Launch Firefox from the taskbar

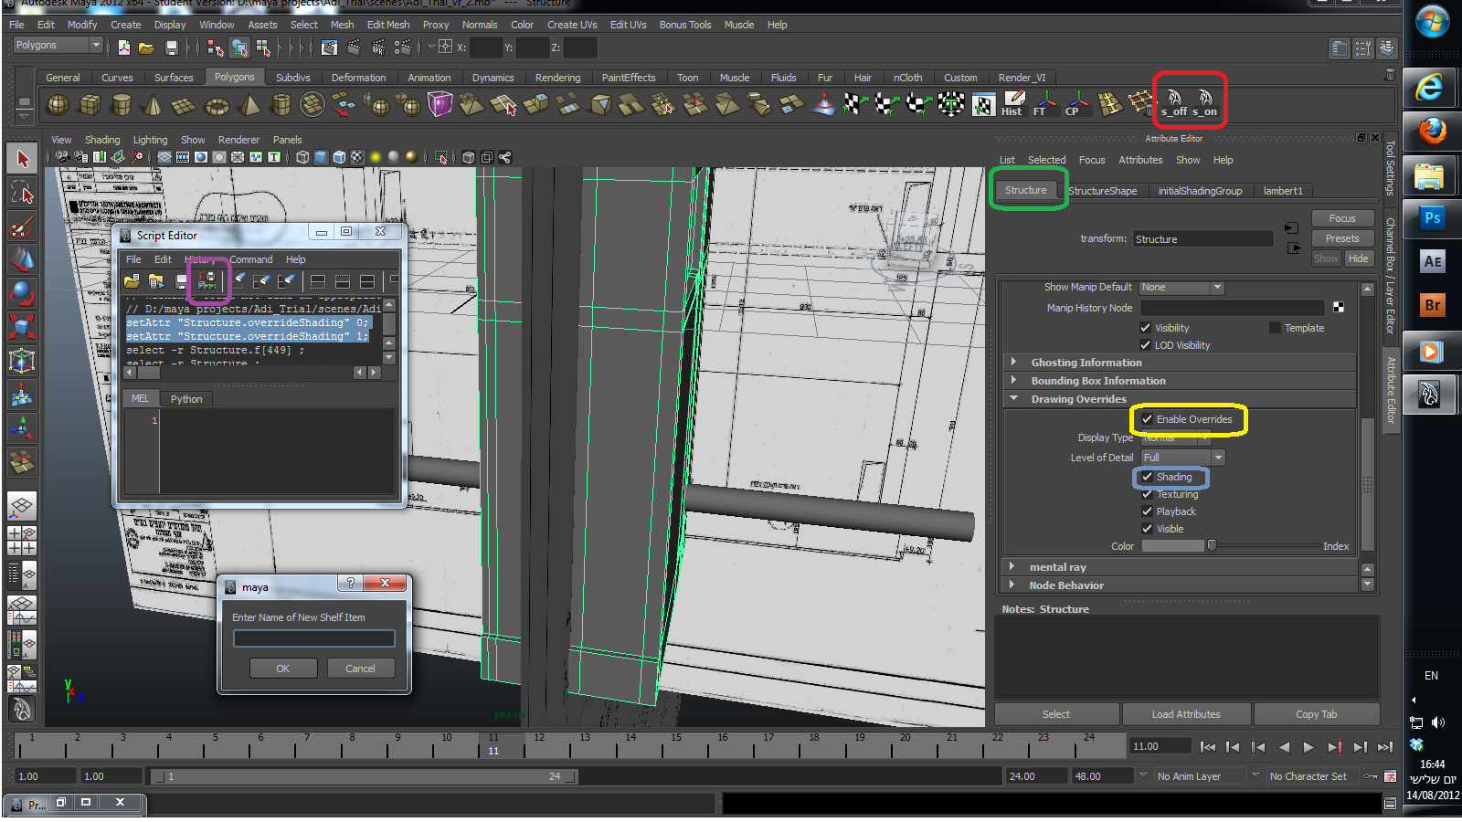pyautogui.click(x=1431, y=132)
